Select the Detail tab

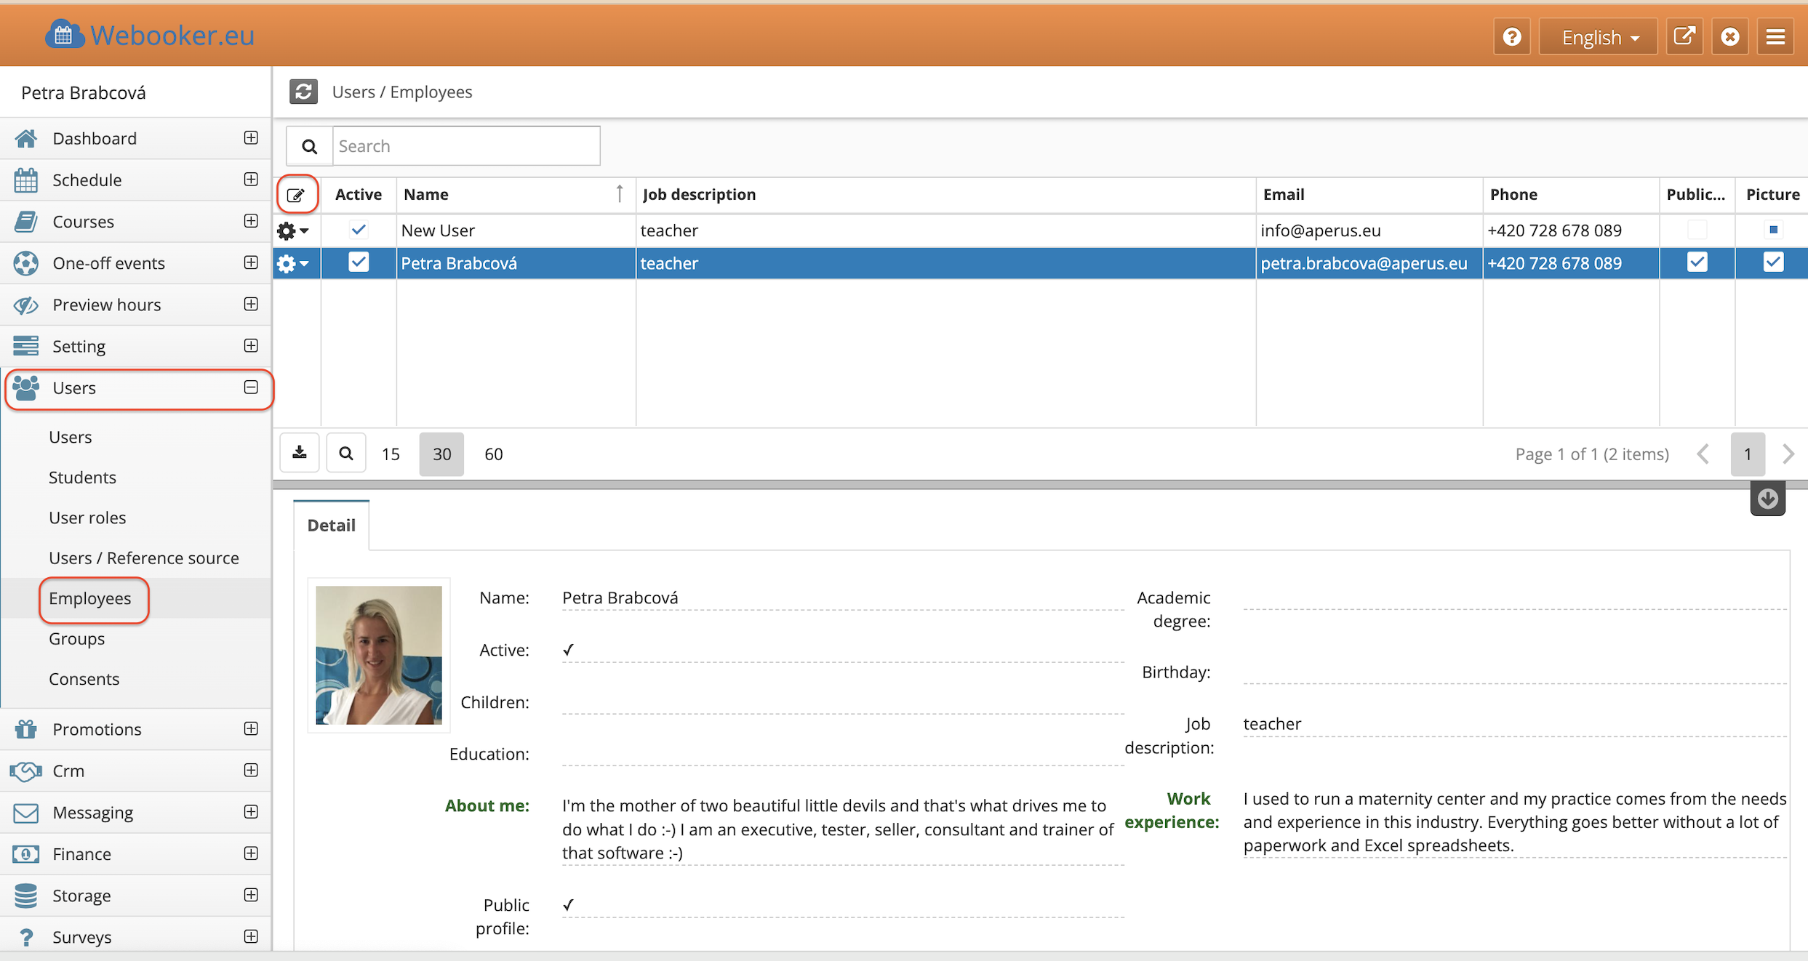pyautogui.click(x=331, y=526)
